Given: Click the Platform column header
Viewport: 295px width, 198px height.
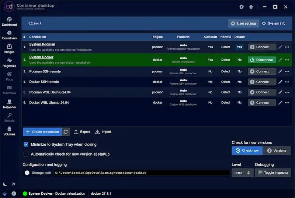Looking at the screenshot, I should [x=183, y=37].
